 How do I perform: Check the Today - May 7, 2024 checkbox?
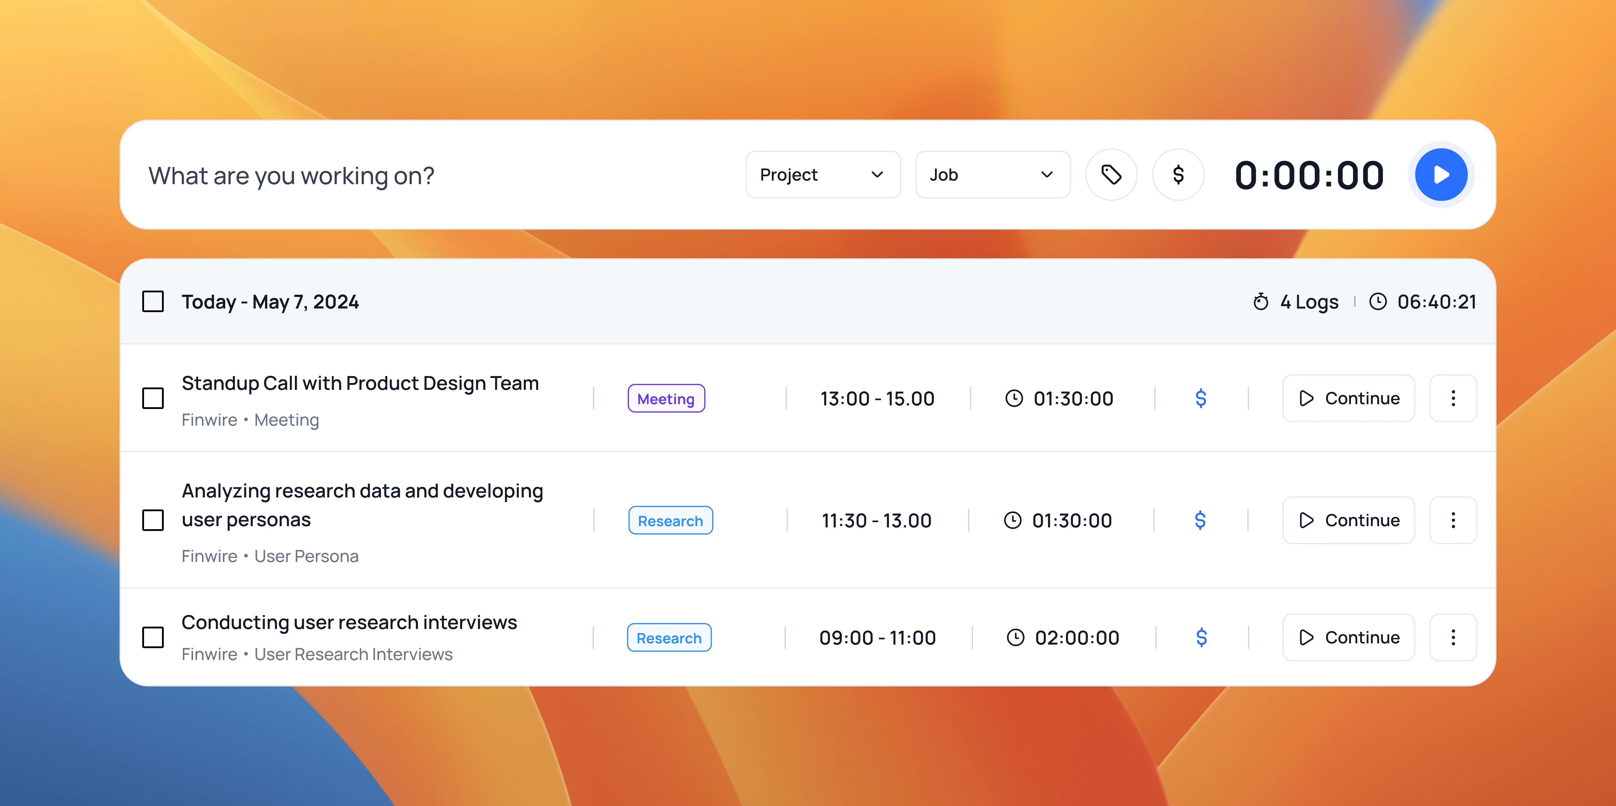point(153,301)
